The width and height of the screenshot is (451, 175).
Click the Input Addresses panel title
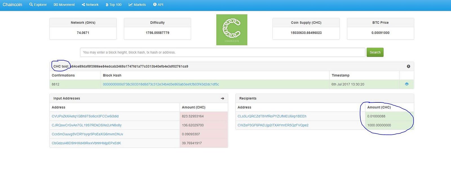(x=67, y=98)
